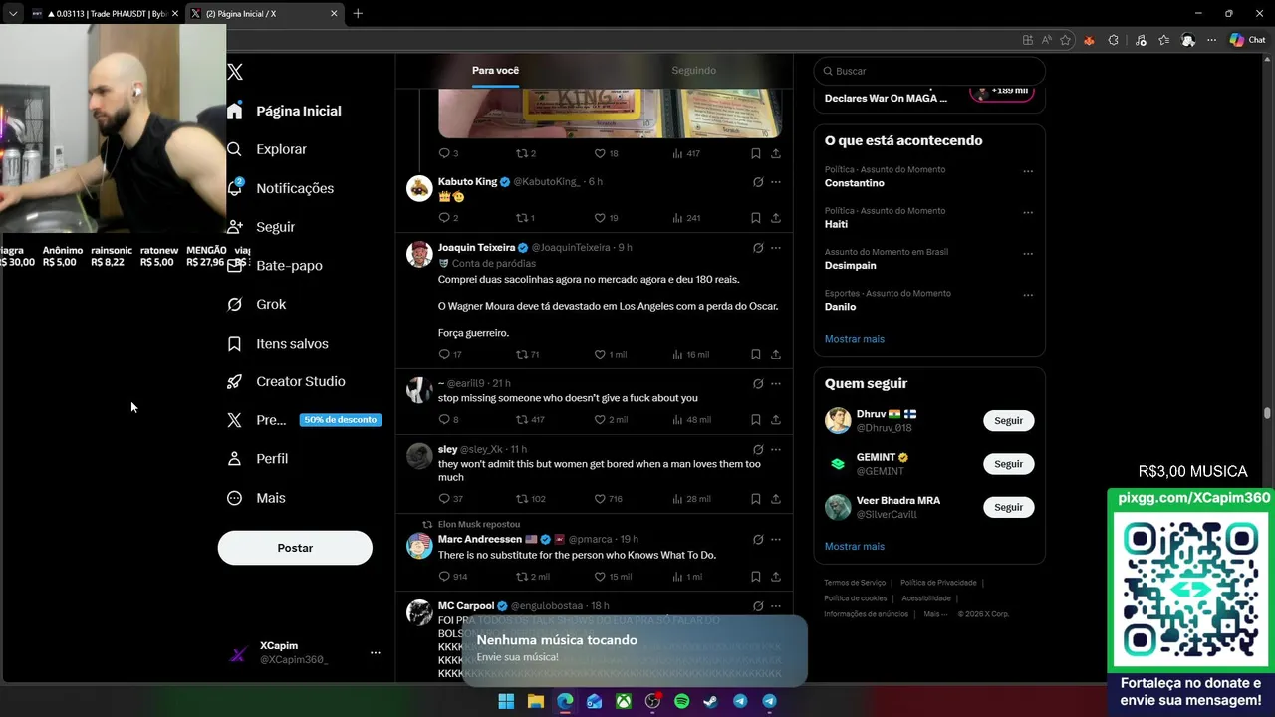
Task: Open the Perfil page
Action: click(257, 459)
